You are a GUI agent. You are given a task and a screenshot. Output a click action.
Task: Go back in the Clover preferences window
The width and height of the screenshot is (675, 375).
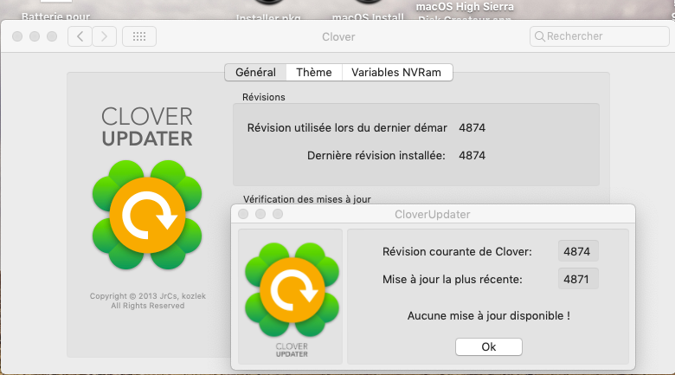point(80,36)
